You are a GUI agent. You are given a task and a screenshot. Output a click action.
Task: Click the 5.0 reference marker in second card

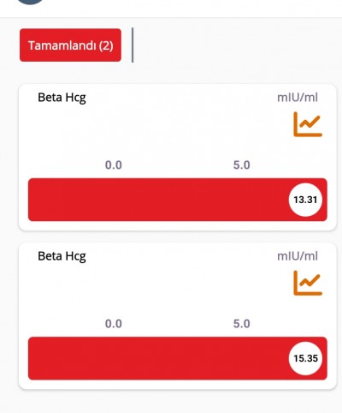(x=242, y=324)
